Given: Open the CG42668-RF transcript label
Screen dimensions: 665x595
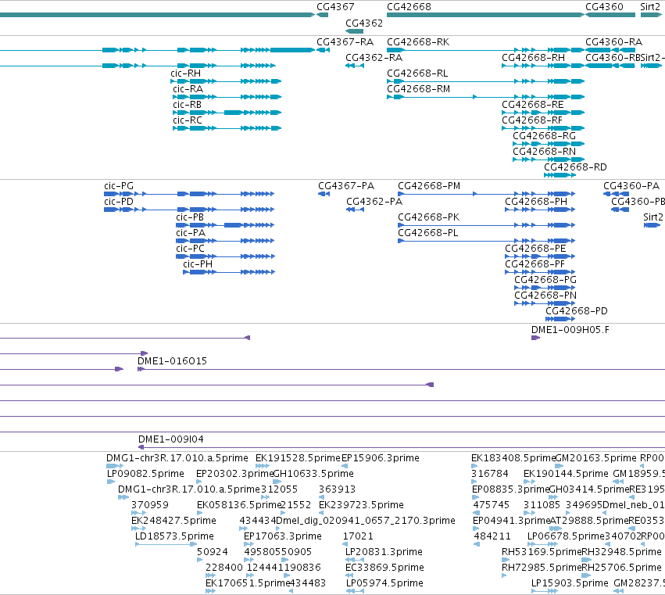Looking at the screenshot, I should coord(532,120).
